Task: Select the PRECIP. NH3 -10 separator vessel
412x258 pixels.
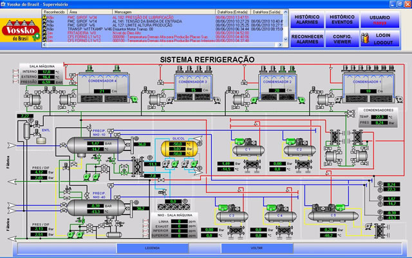Action: pyautogui.click(x=96, y=146)
